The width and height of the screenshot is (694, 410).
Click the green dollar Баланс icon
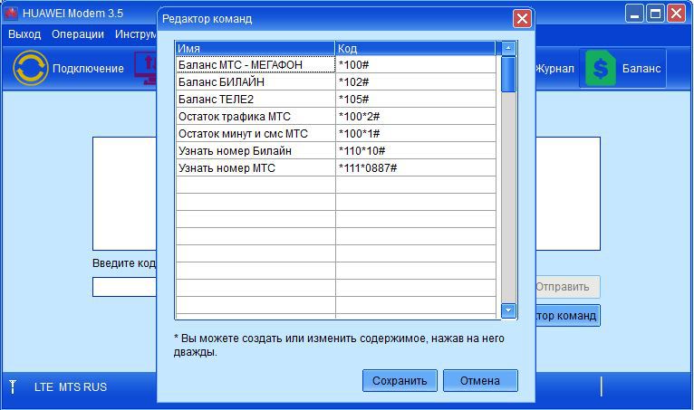tap(600, 68)
